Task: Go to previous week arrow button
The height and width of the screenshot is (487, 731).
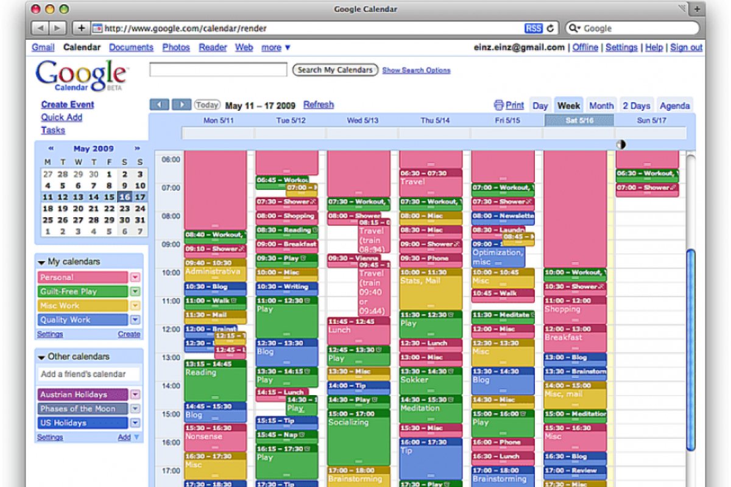Action: (x=159, y=105)
